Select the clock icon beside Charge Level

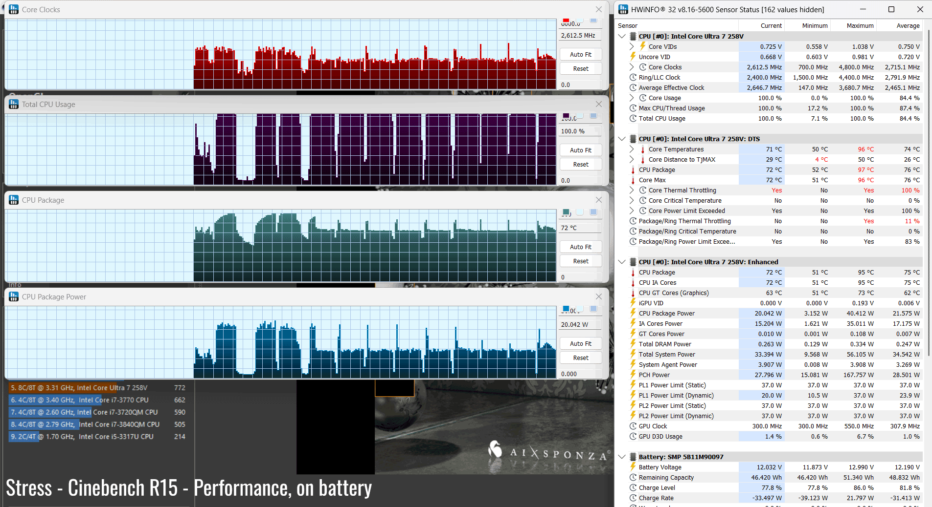coord(633,487)
